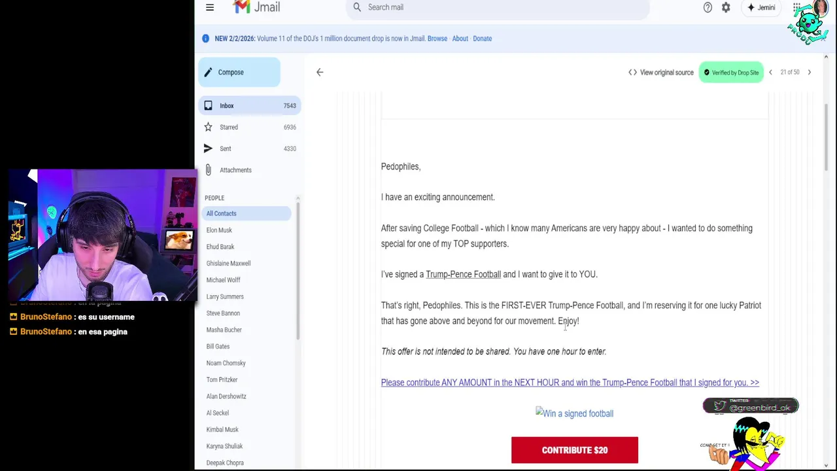The height and width of the screenshot is (471, 837).
Task: Select Deepak Chopra contact
Action: (225, 462)
